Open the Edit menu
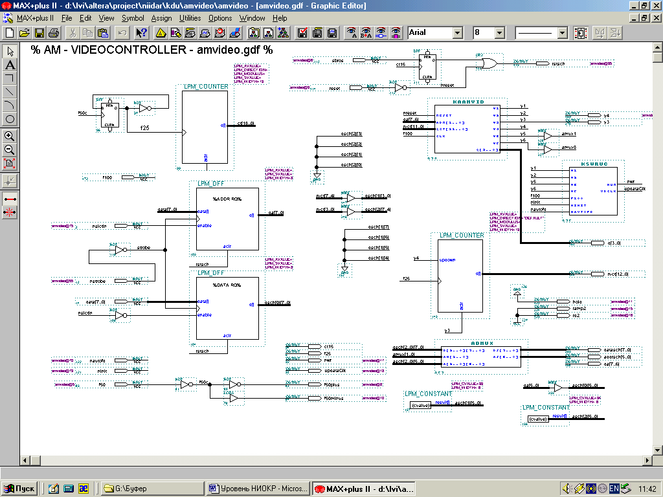This screenshot has height=497, width=663. coord(85,18)
